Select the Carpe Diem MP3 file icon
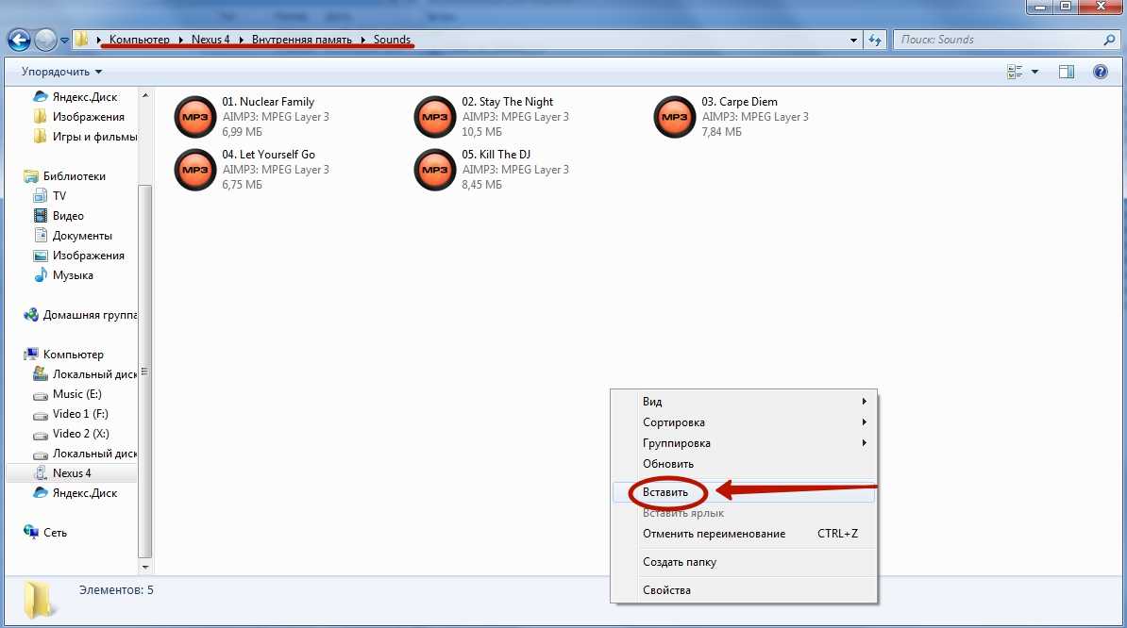This screenshot has height=628, width=1127. (x=675, y=118)
